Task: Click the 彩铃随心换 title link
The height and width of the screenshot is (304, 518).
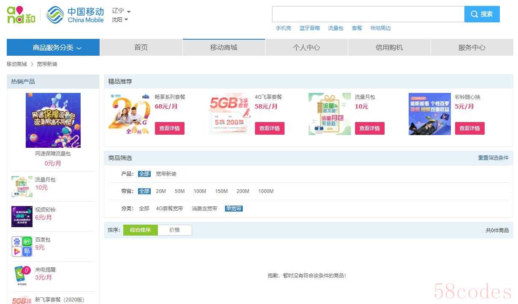Action: coord(468,97)
